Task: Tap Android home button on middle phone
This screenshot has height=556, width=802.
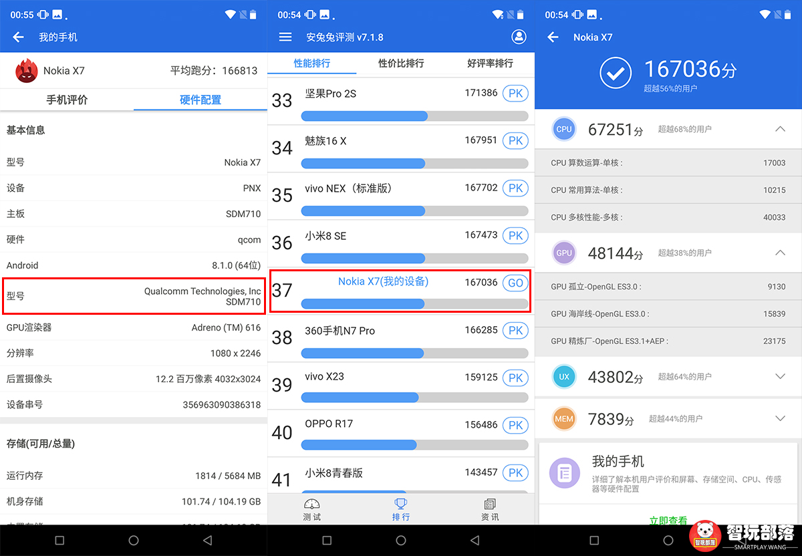Action: pos(400,540)
